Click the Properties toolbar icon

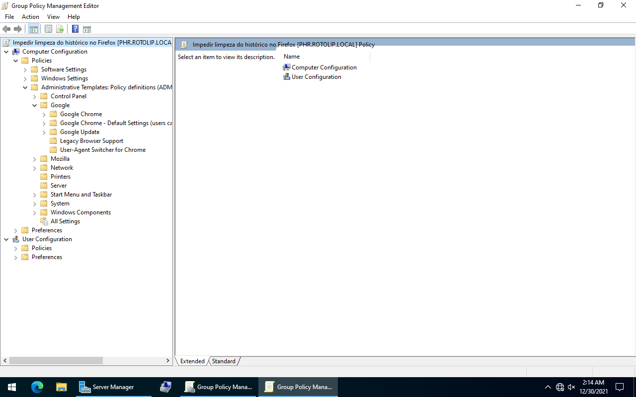coord(48,29)
